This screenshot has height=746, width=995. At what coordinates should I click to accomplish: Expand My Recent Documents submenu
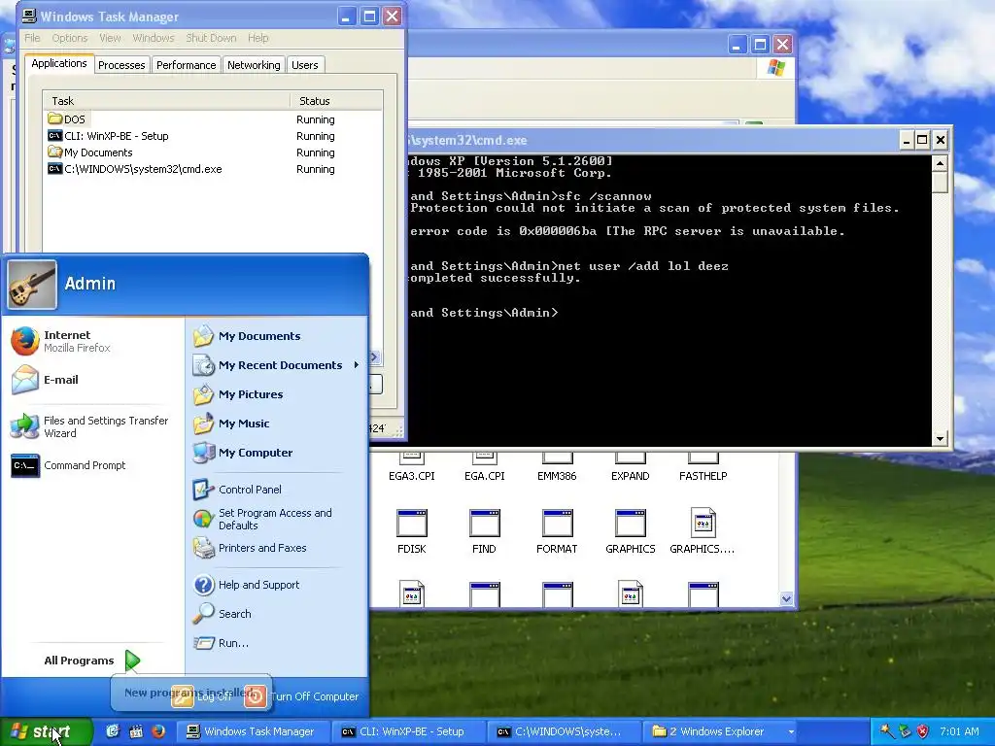(x=277, y=365)
